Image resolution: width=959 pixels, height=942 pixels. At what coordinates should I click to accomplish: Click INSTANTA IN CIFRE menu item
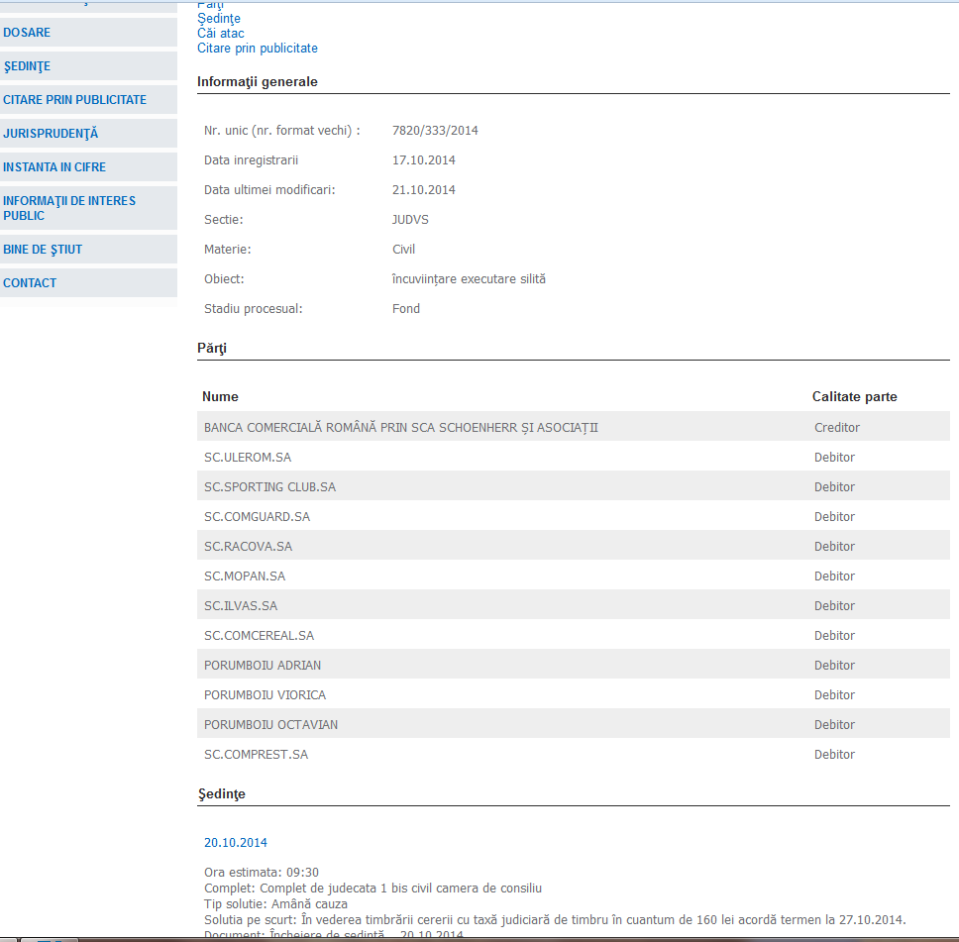[x=55, y=167]
